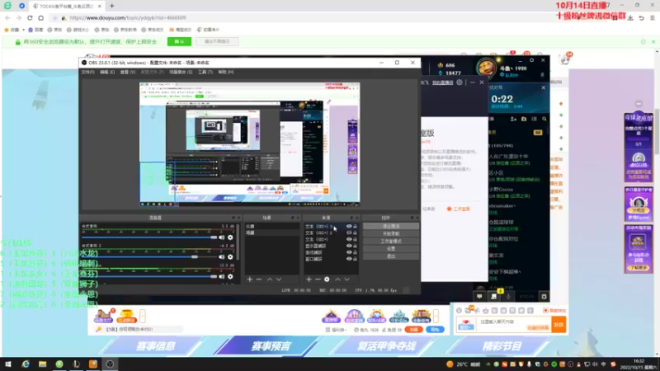Viewport: 660px width, 371px height.
Task: Open the OBS 工具 menu
Action: coord(205,73)
